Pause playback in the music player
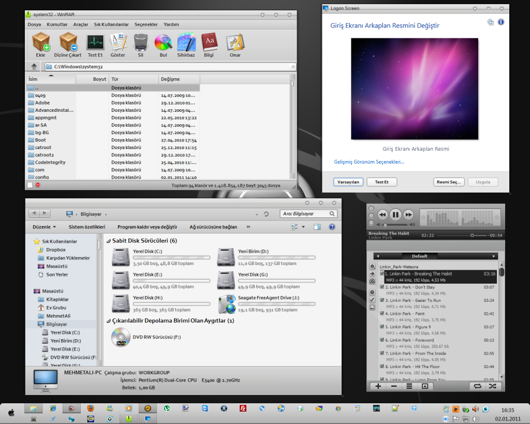Image resolution: width=530 pixels, height=424 pixels. pos(395,214)
